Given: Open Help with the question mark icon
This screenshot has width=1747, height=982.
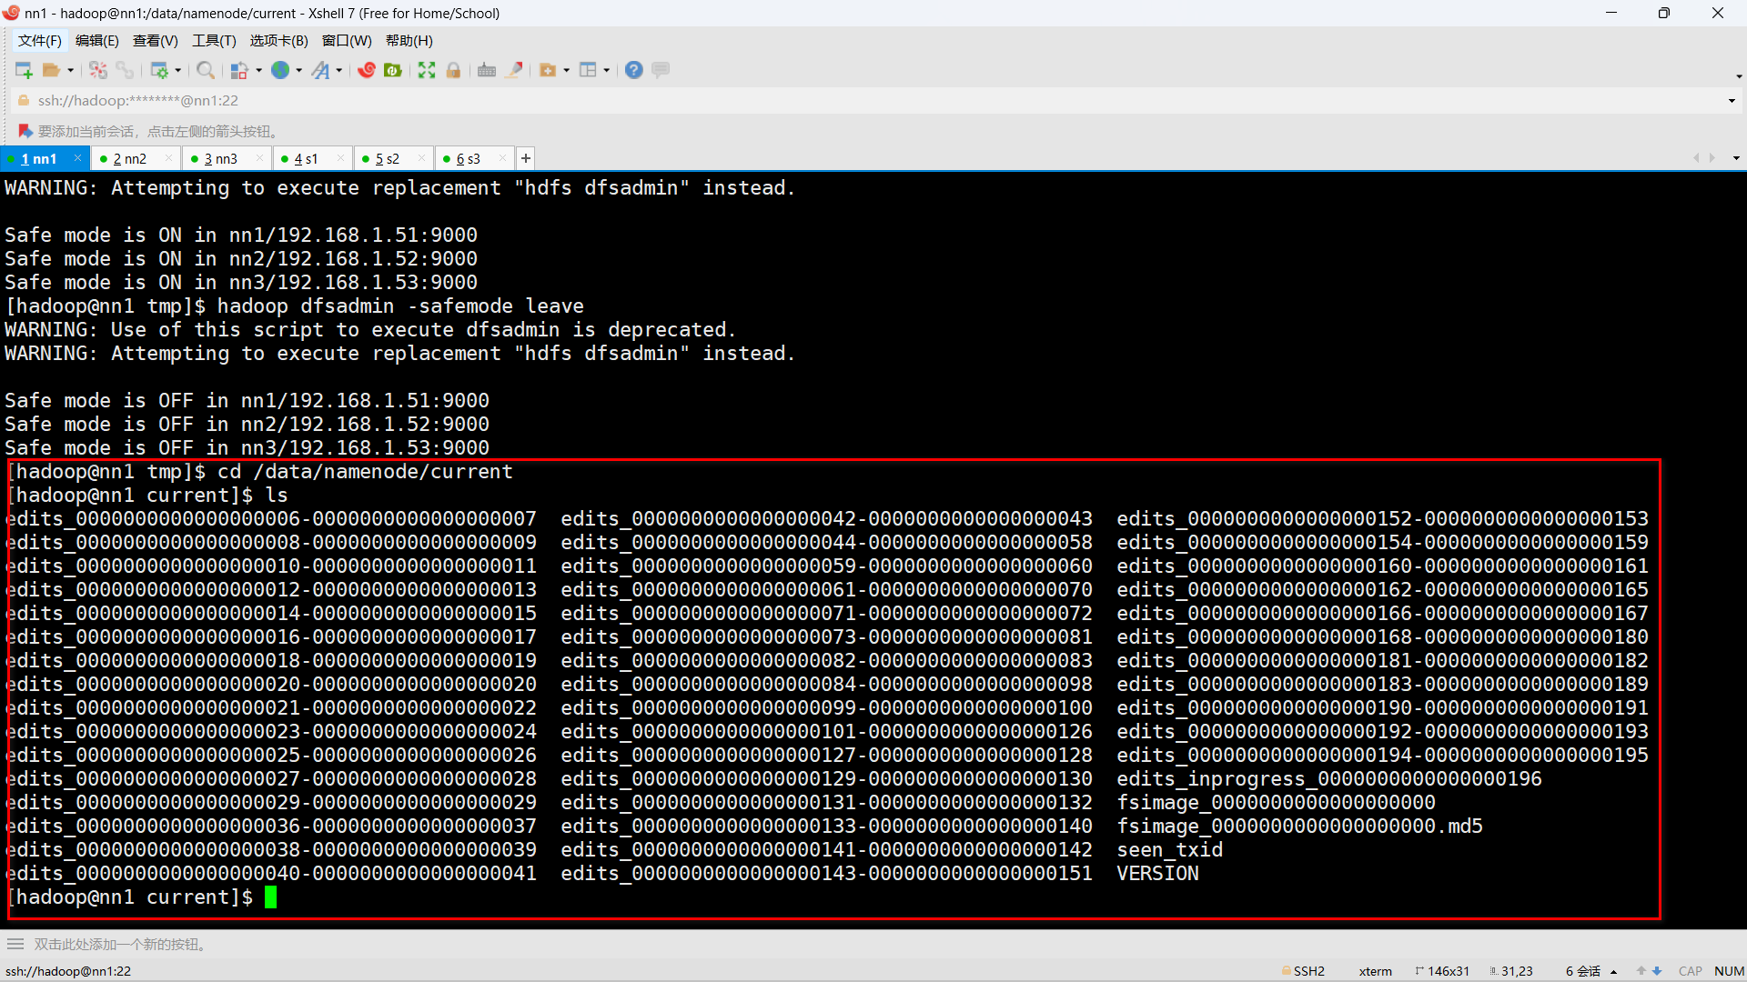Looking at the screenshot, I should pos(634,70).
